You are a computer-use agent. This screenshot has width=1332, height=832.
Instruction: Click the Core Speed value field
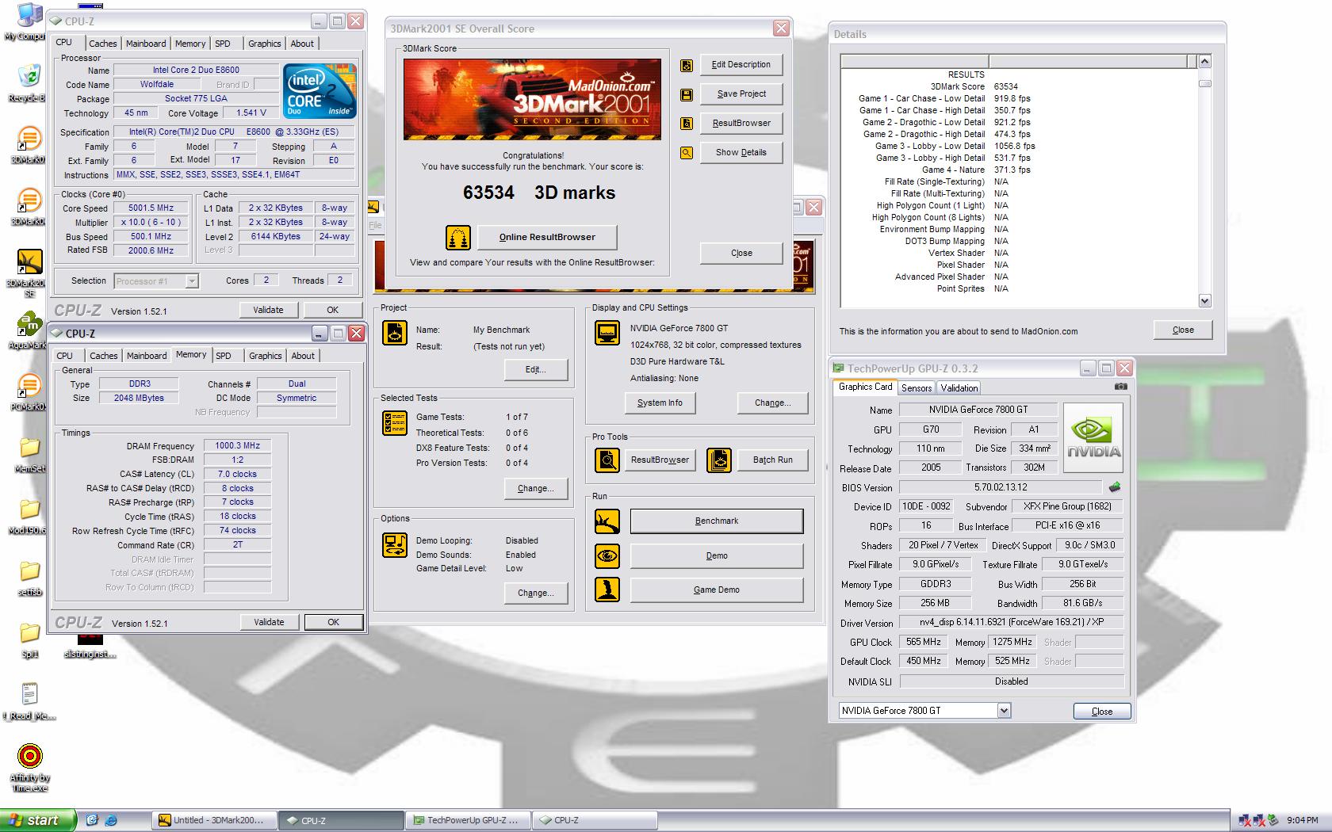click(x=151, y=208)
